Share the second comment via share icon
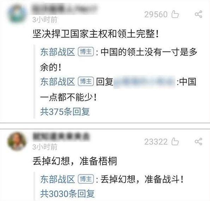Image resolution: width=210 pixels, height=201 pixels. click(x=198, y=142)
